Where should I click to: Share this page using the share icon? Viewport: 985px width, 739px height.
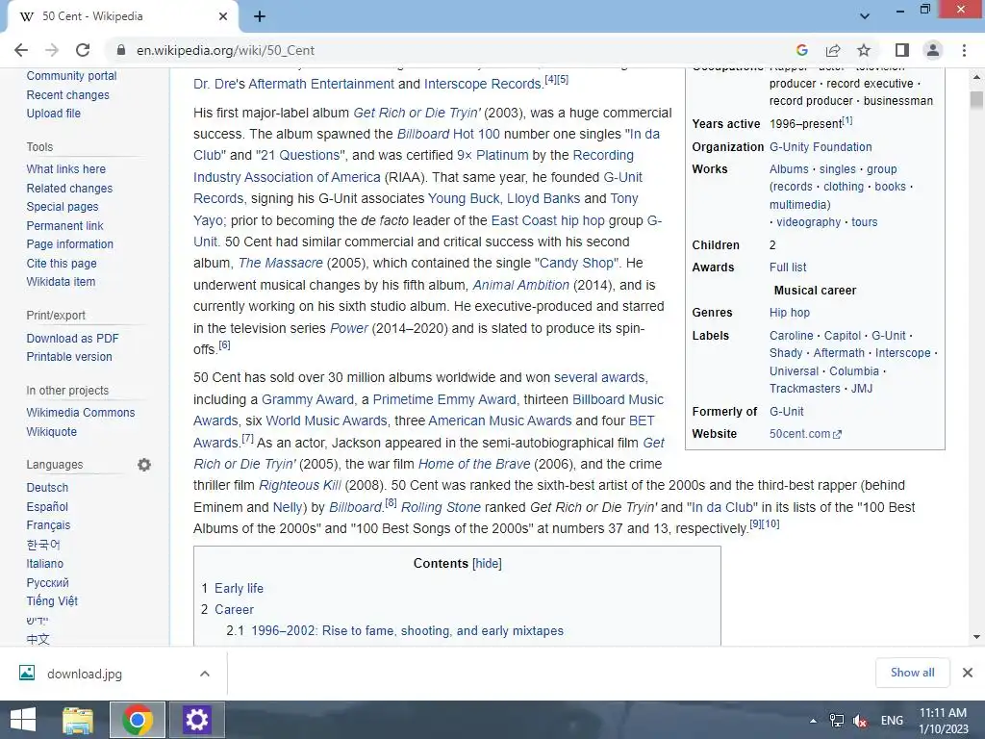pyautogui.click(x=833, y=50)
